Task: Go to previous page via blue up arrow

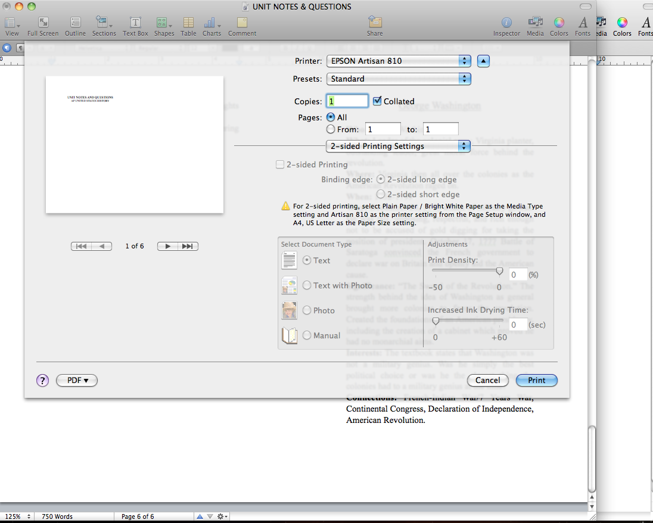Action: click(x=200, y=516)
